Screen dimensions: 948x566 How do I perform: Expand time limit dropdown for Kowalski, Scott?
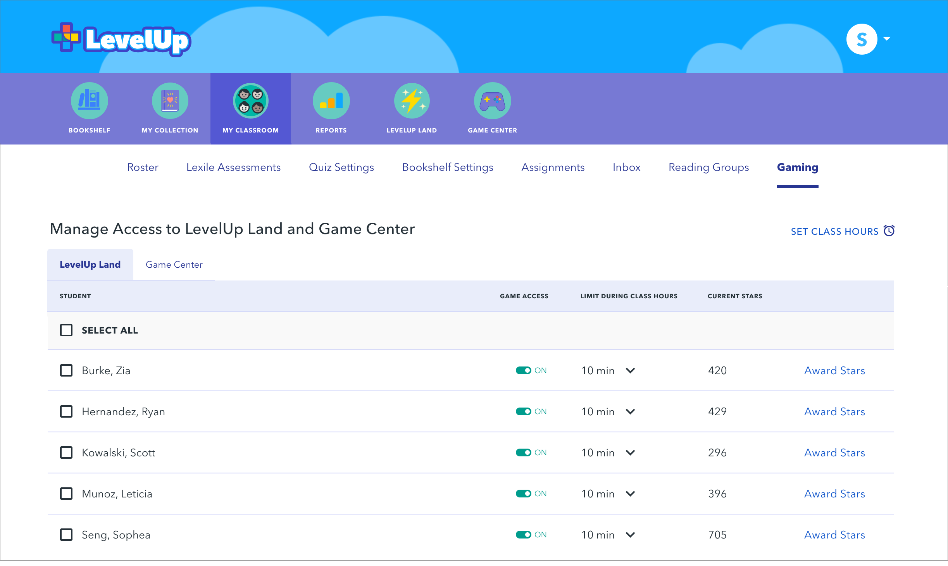tap(630, 452)
